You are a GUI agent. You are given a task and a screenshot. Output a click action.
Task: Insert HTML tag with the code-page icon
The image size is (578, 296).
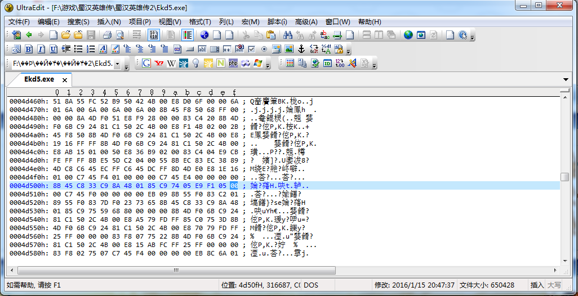(x=16, y=49)
